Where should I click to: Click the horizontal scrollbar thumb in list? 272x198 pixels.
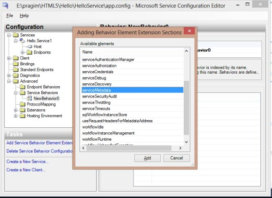click(129, 148)
